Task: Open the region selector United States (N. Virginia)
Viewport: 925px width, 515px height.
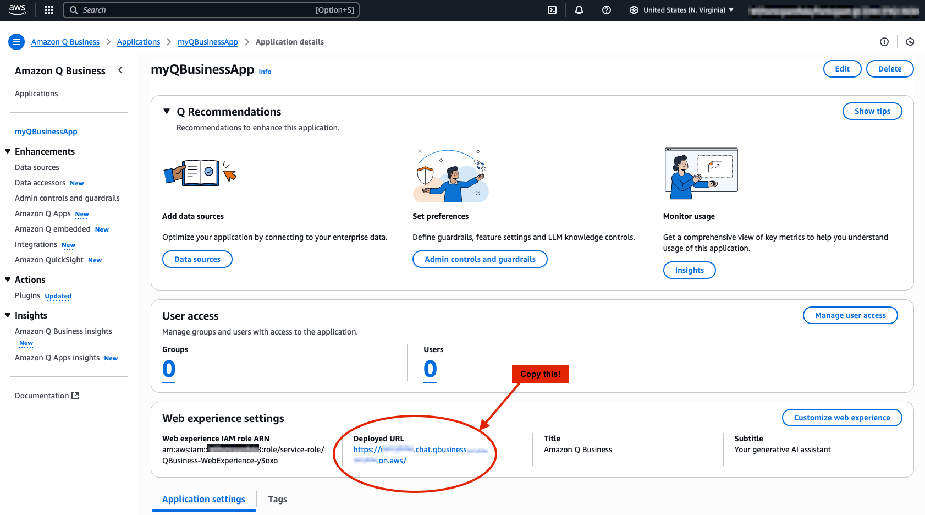Action: coord(682,10)
